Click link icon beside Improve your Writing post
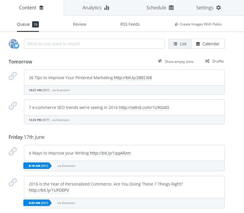The height and width of the screenshot is (213, 244). click(x=13, y=151)
